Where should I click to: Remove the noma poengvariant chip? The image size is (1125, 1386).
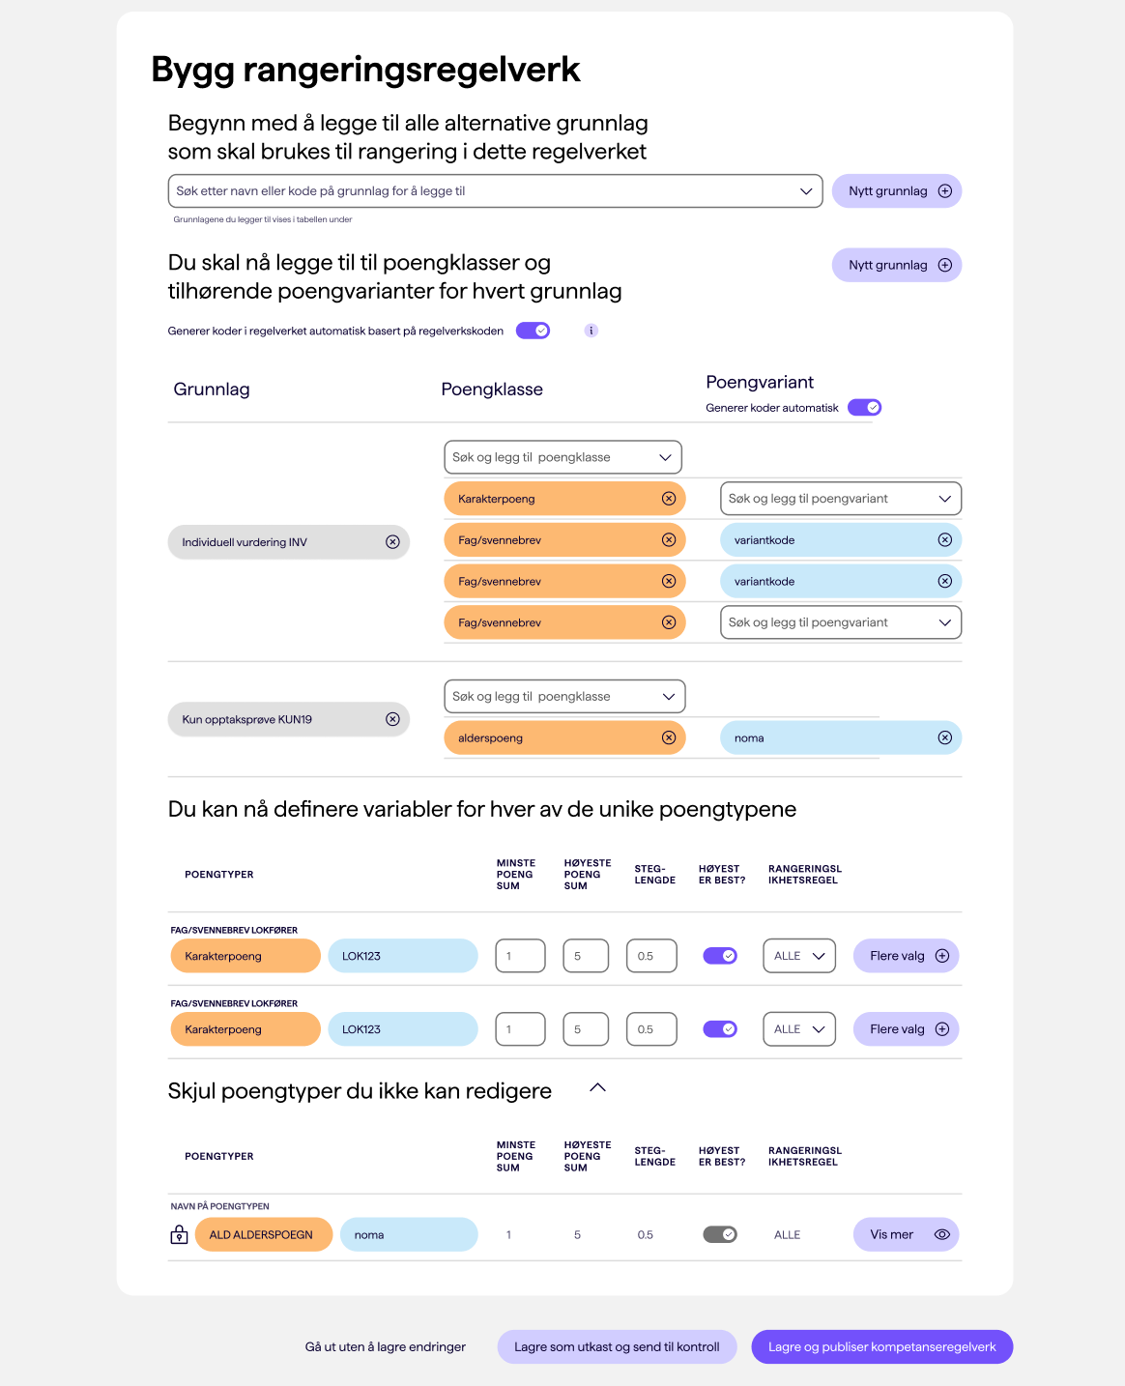[x=944, y=737]
